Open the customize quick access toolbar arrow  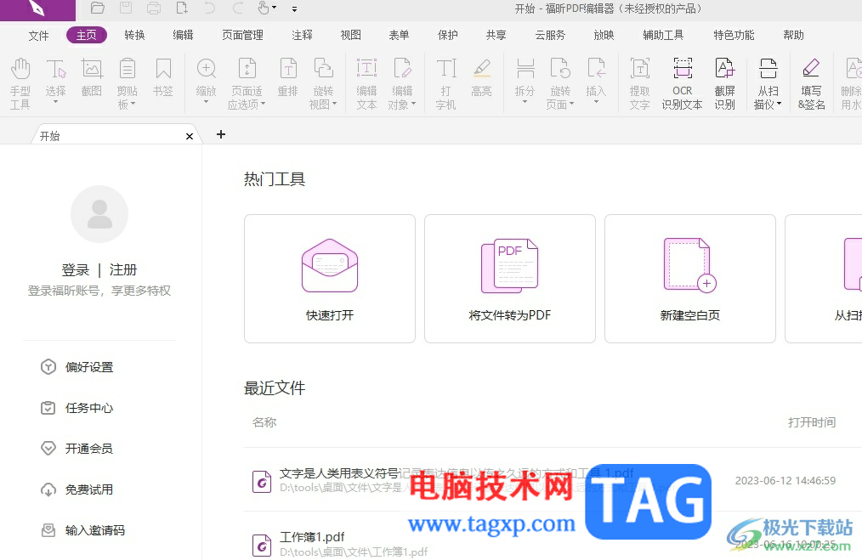[295, 8]
